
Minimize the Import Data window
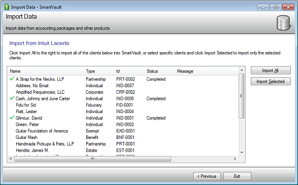(x=263, y=7)
